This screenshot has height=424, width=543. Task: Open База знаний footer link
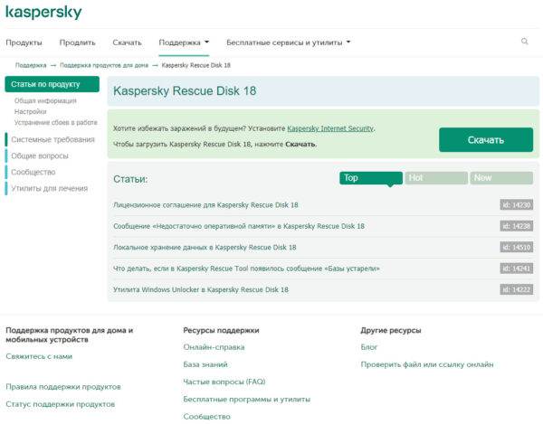tap(205, 364)
